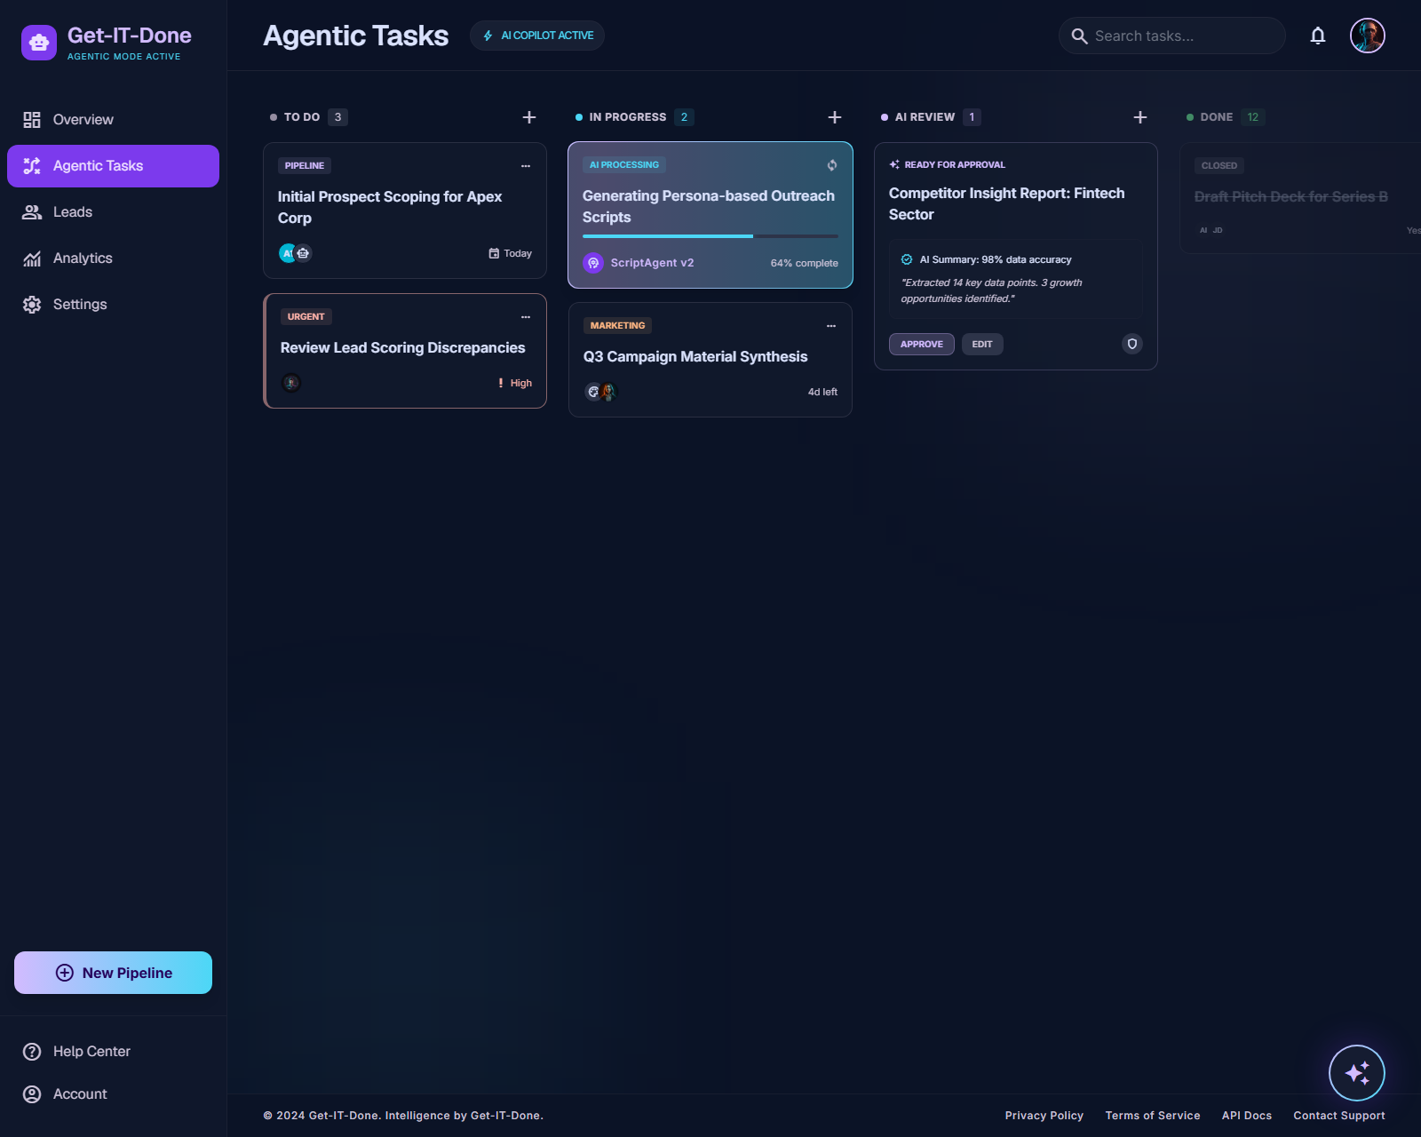Open the Help Center
This screenshot has width=1421, height=1137.
point(113,1052)
